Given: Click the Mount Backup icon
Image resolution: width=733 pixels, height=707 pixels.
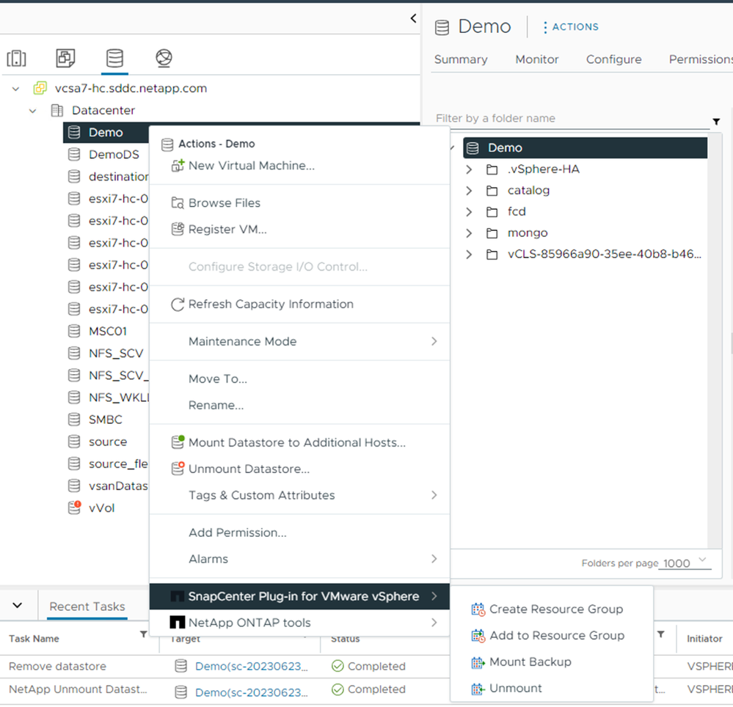Looking at the screenshot, I should tap(478, 662).
